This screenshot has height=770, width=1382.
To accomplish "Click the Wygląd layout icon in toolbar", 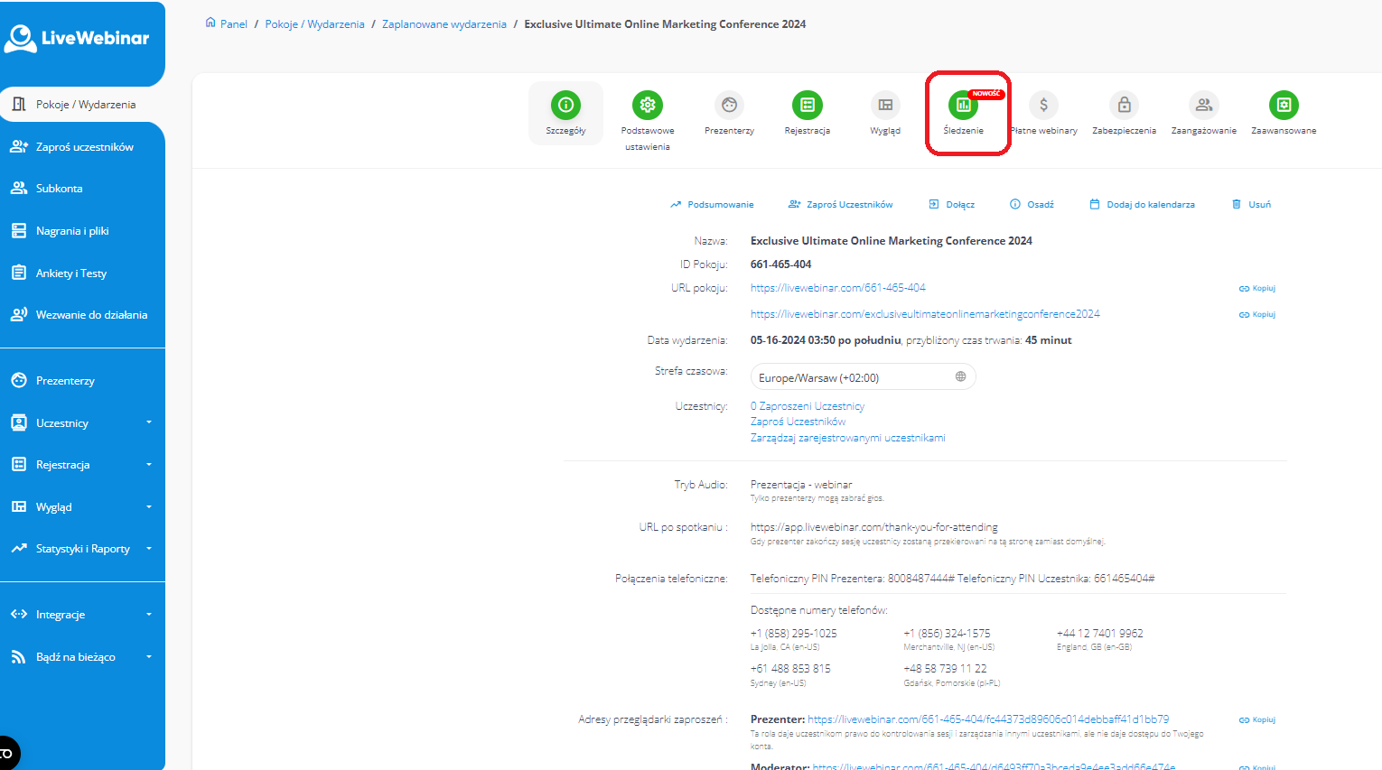I will point(885,106).
